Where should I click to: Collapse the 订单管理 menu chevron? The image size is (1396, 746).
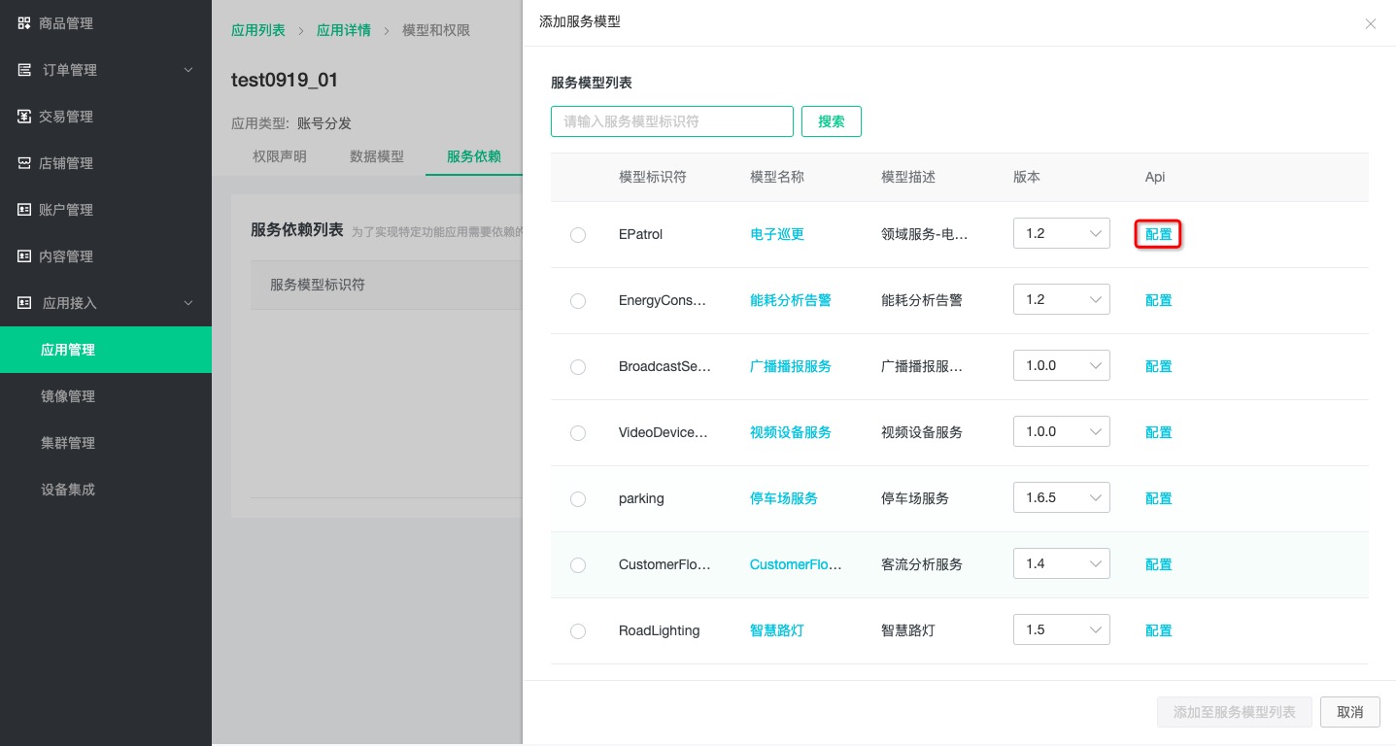(188, 70)
